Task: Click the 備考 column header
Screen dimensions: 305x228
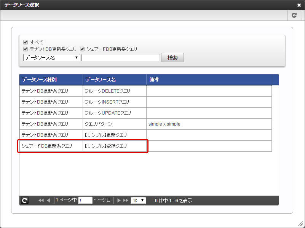Action: (209, 80)
